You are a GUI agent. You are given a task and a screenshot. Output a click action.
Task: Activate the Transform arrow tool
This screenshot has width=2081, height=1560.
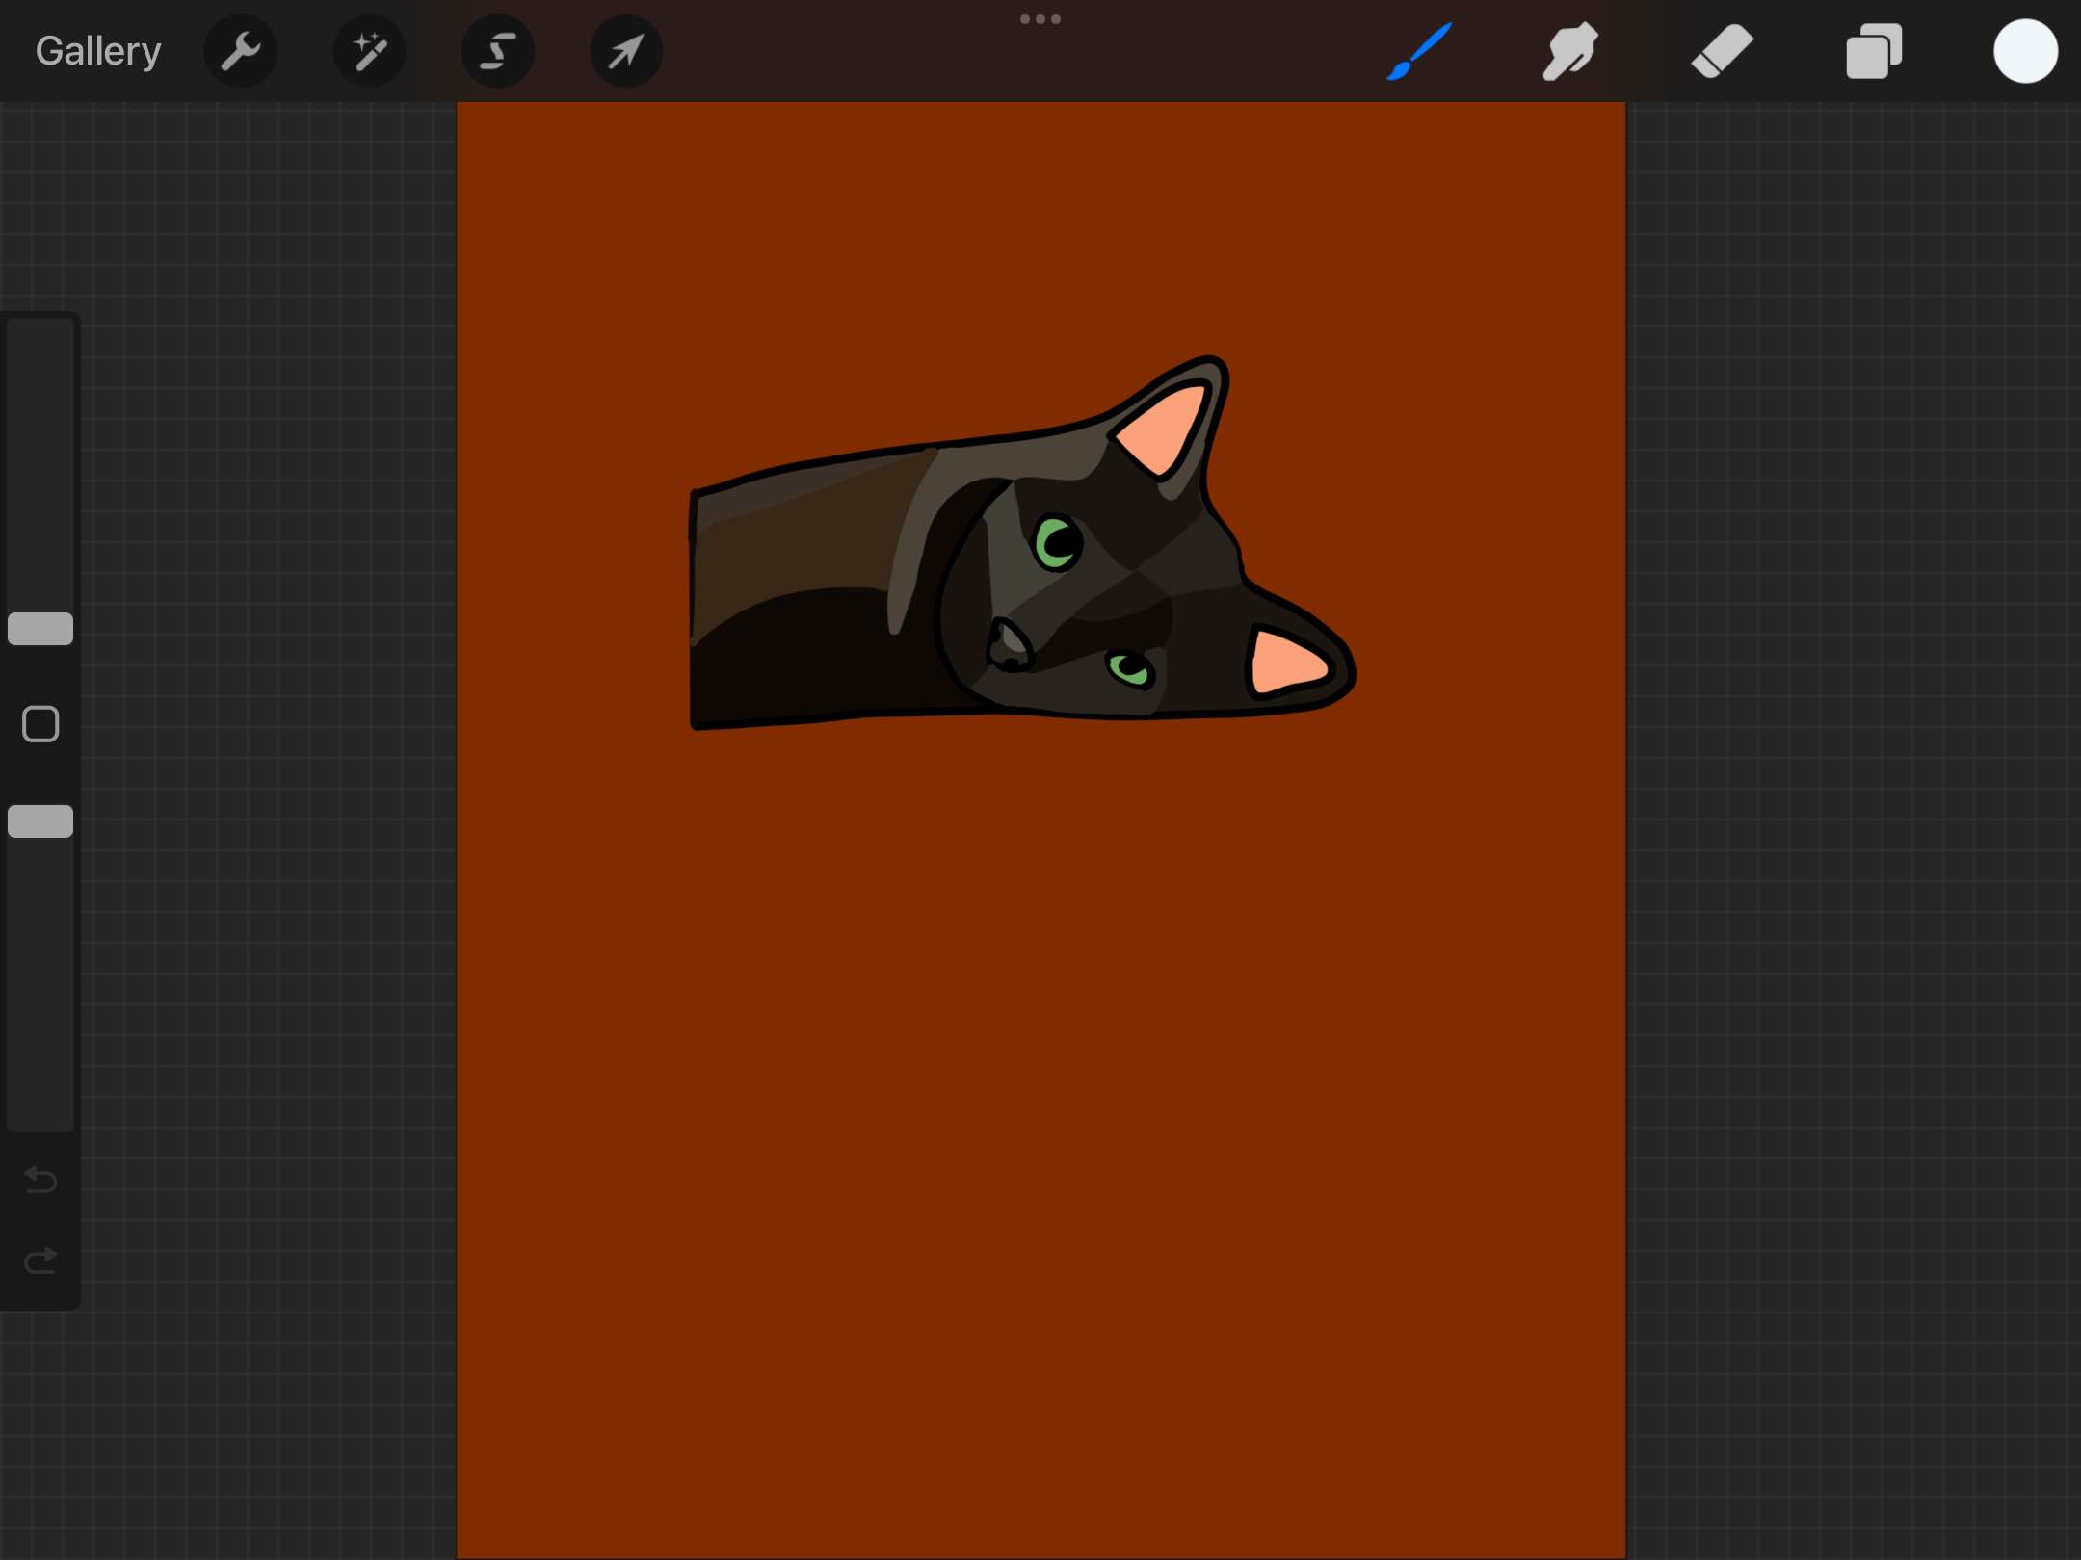(x=626, y=51)
